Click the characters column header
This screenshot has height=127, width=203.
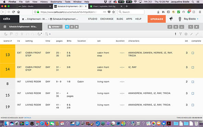134,41
